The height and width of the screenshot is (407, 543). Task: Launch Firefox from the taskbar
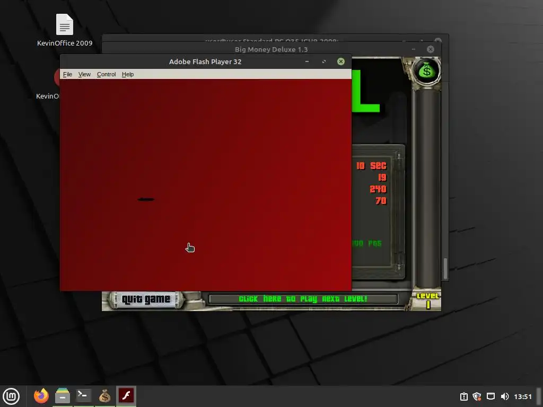click(x=41, y=396)
